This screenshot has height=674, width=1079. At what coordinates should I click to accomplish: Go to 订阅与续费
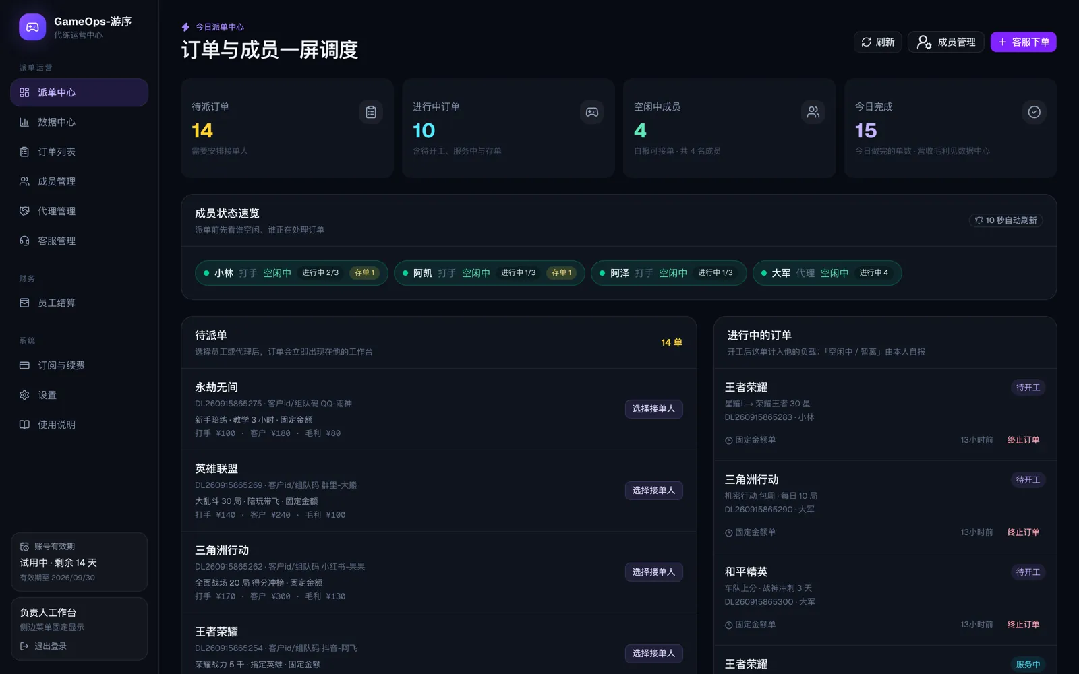click(80, 365)
